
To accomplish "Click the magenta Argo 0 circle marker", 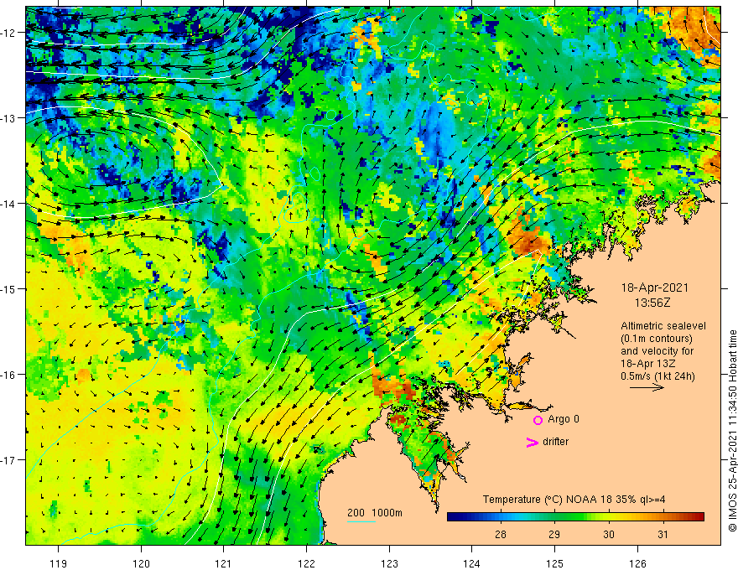I will coord(538,420).
